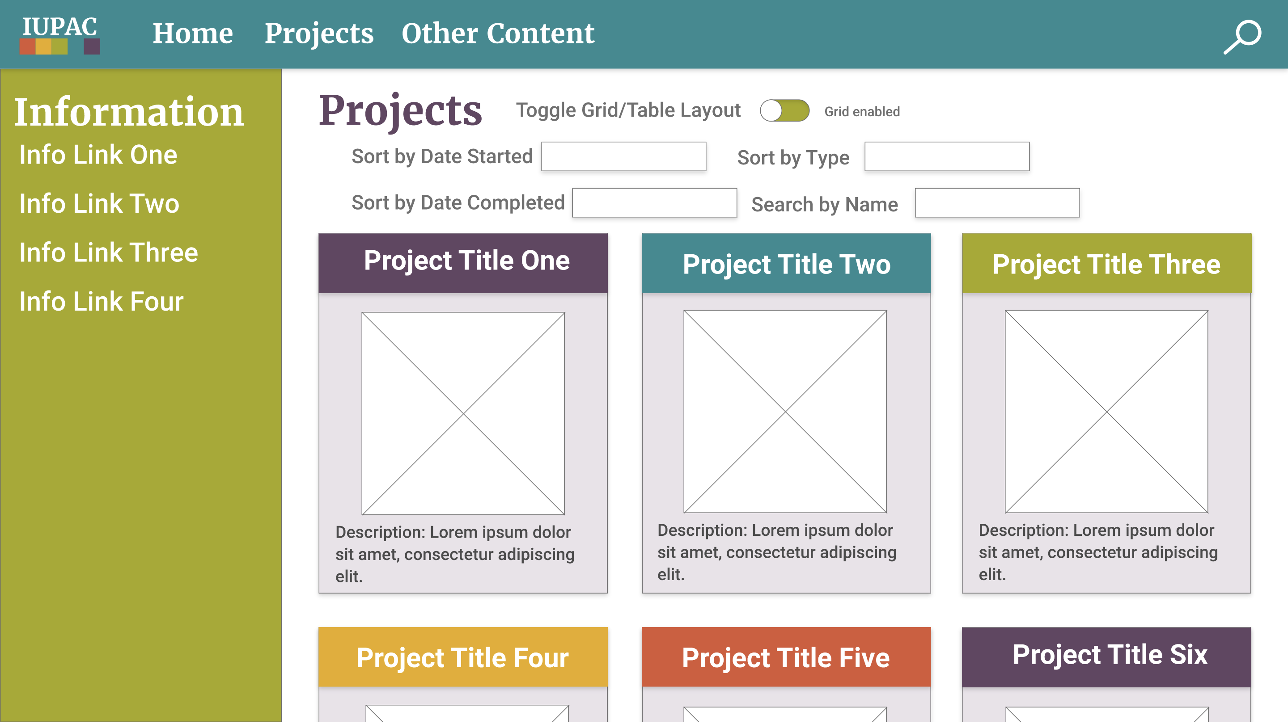Image resolution: width=1288 pixels, height=724 pixels.
Task: Click the Project Title Four header
Action: (x=462, y=657)
